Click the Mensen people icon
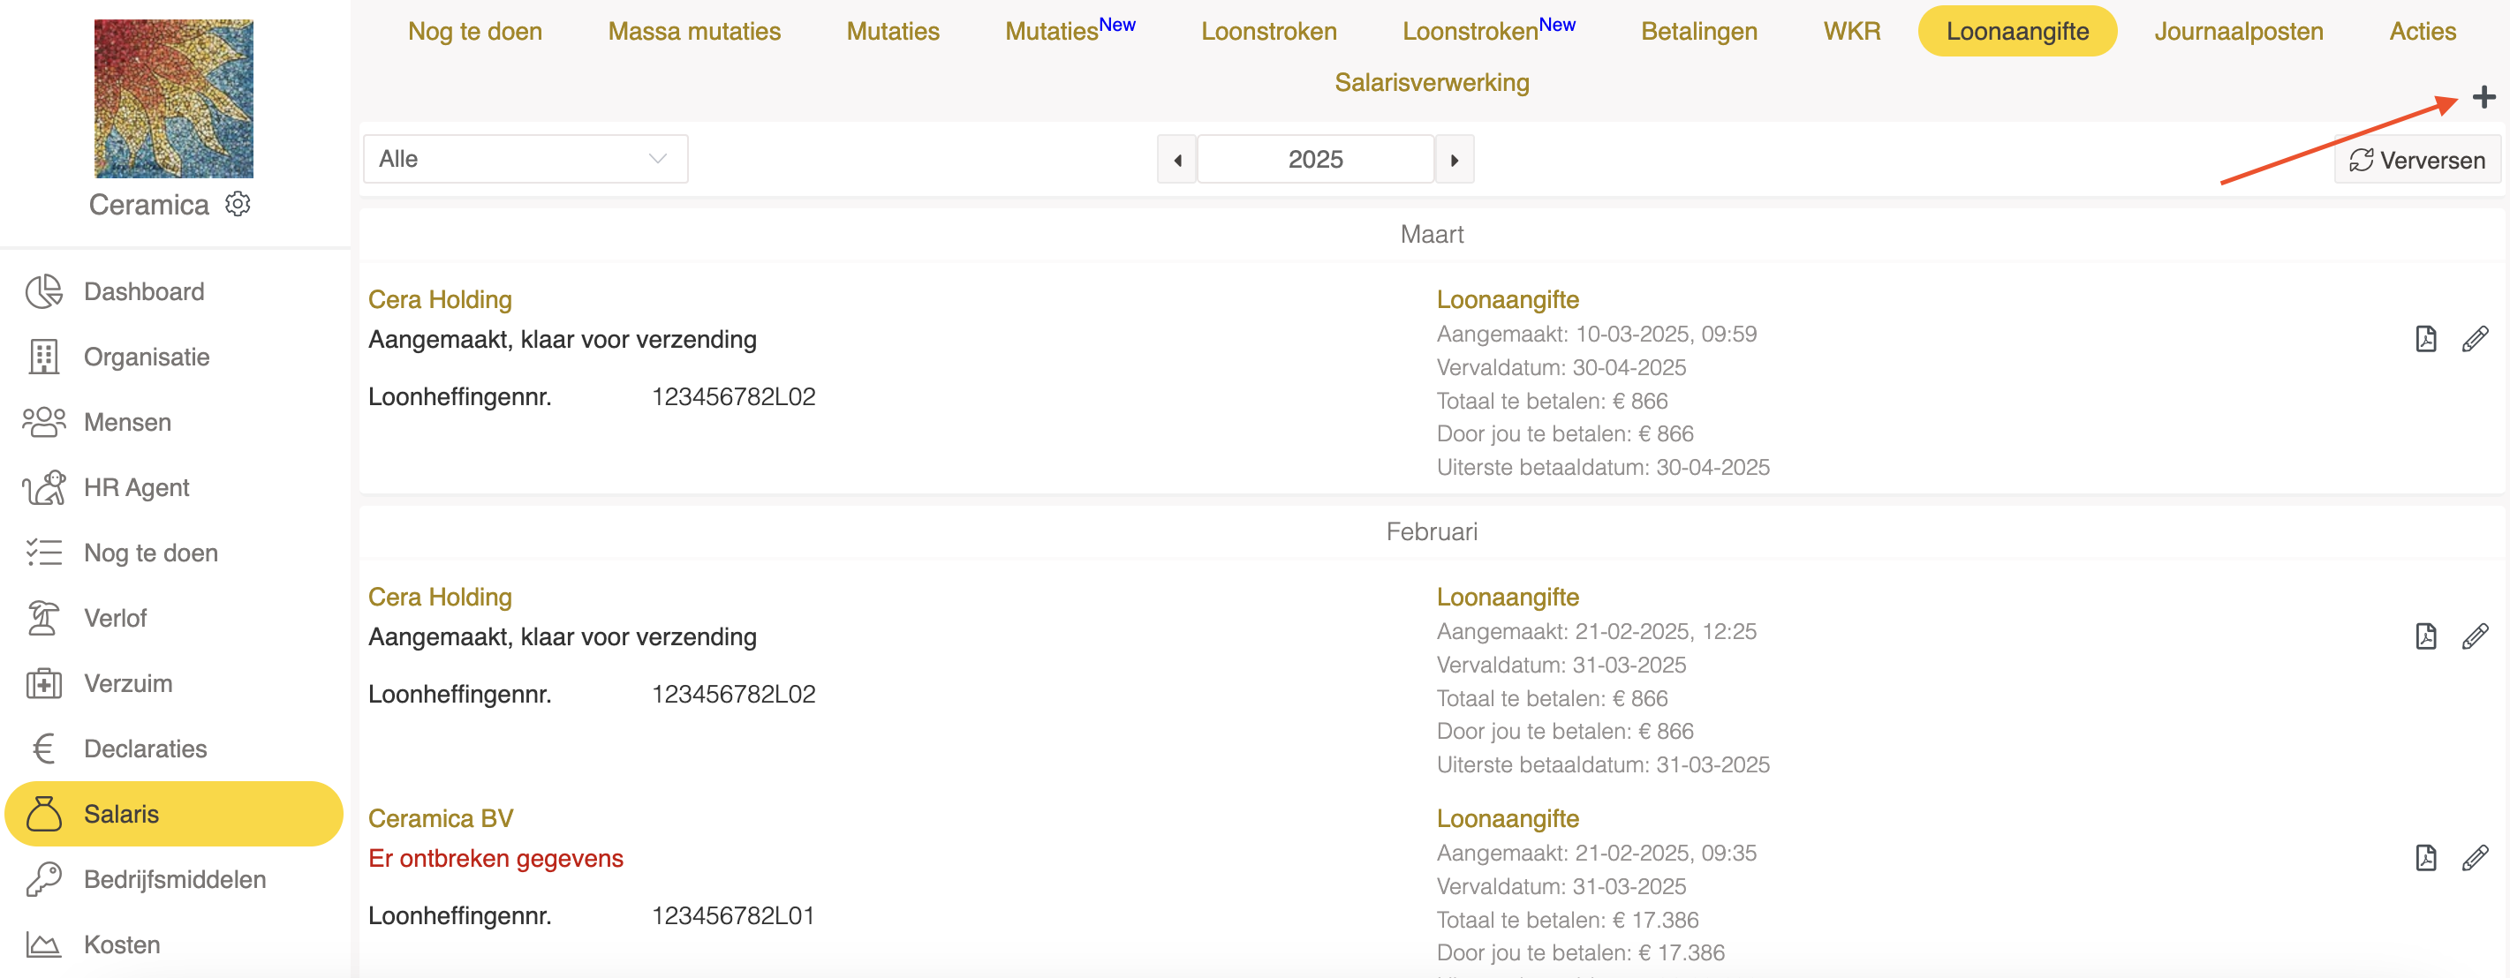Screen dimensions: 2510x978 click(44, 422)
